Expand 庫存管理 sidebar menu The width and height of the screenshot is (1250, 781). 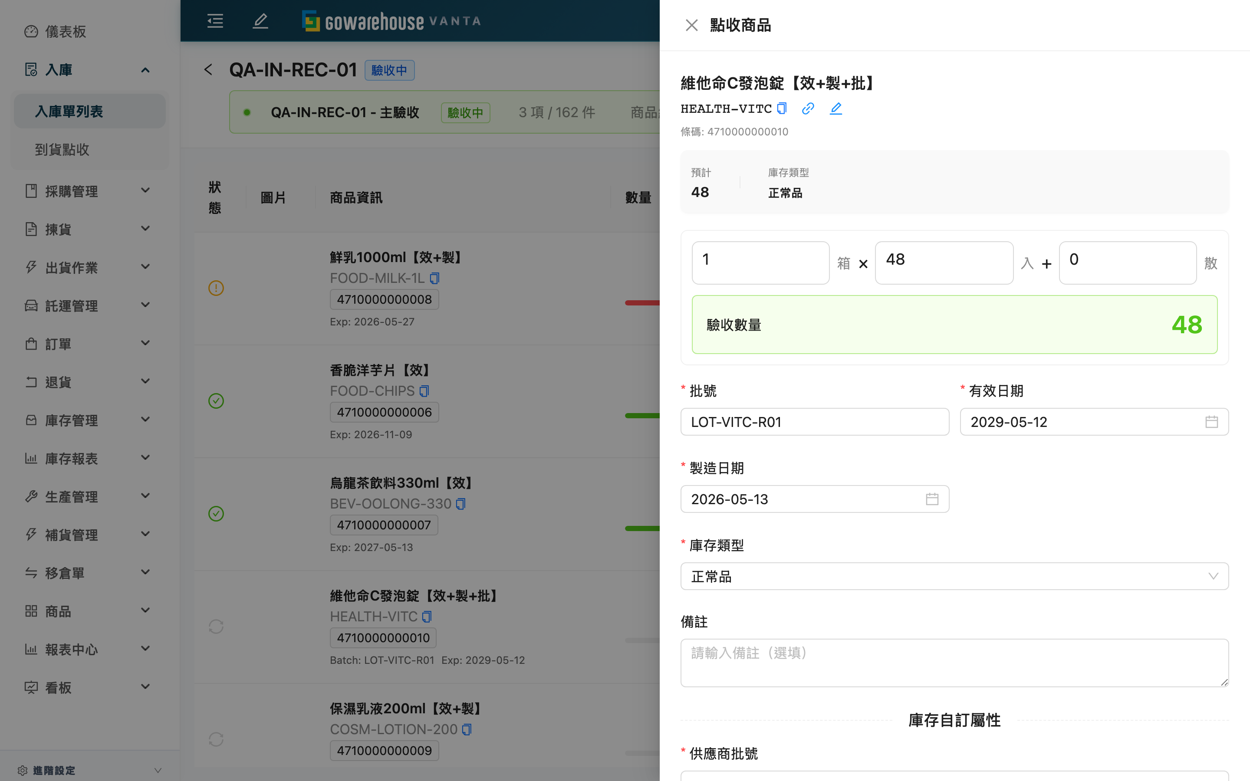click(90, 420)
